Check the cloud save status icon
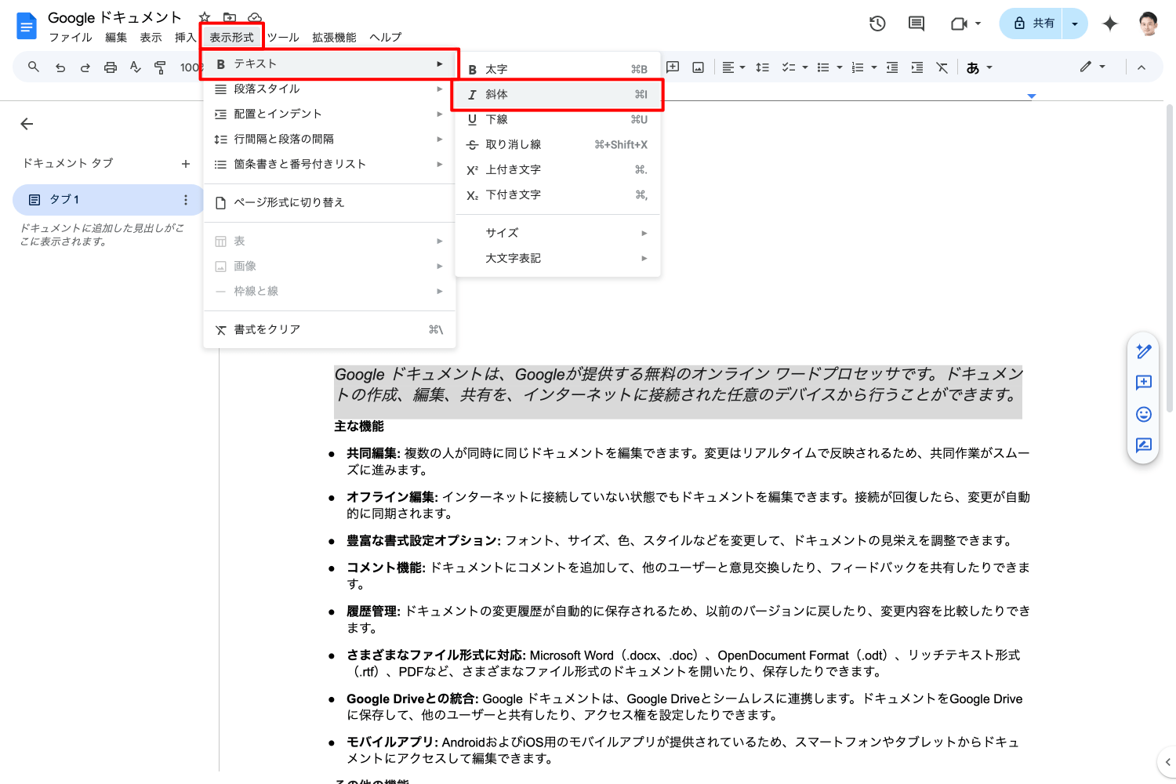 (255, 17)
